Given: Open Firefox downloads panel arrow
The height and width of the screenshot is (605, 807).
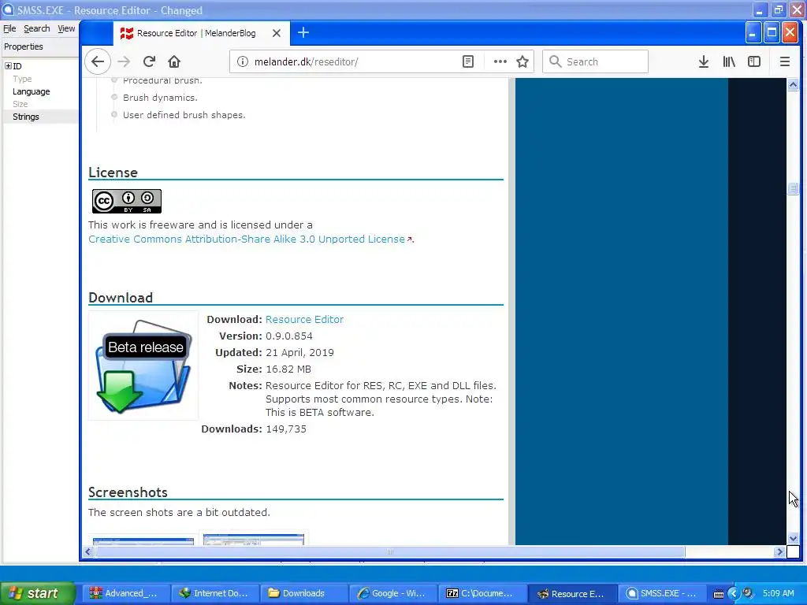Looking at the screenshot, I should coord(704,61).
